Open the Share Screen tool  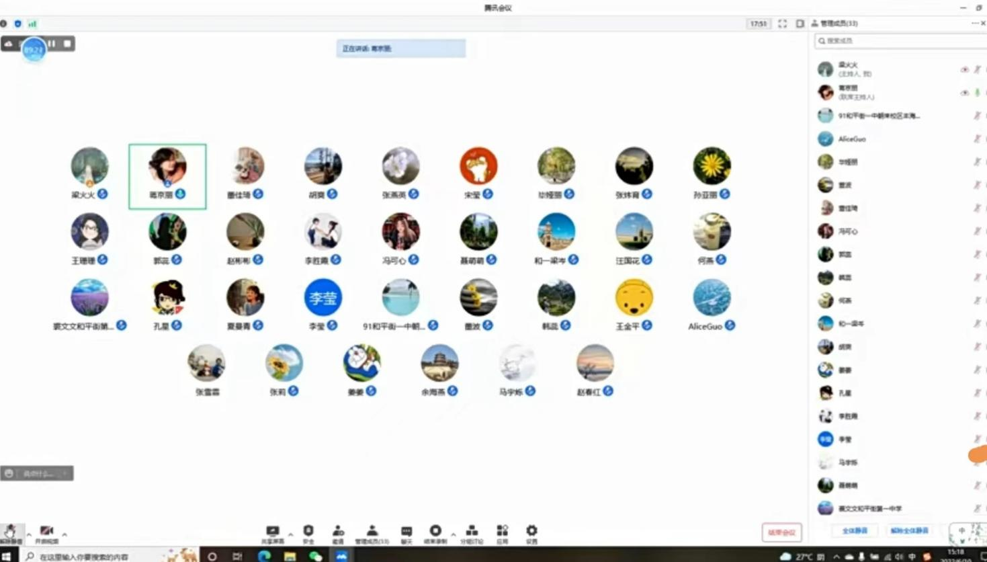(272, 532)
